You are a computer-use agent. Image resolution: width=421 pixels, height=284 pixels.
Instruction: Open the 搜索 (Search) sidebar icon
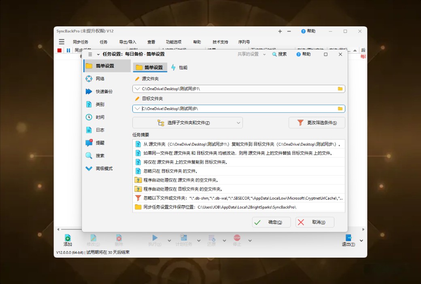[x=89, y=155]
